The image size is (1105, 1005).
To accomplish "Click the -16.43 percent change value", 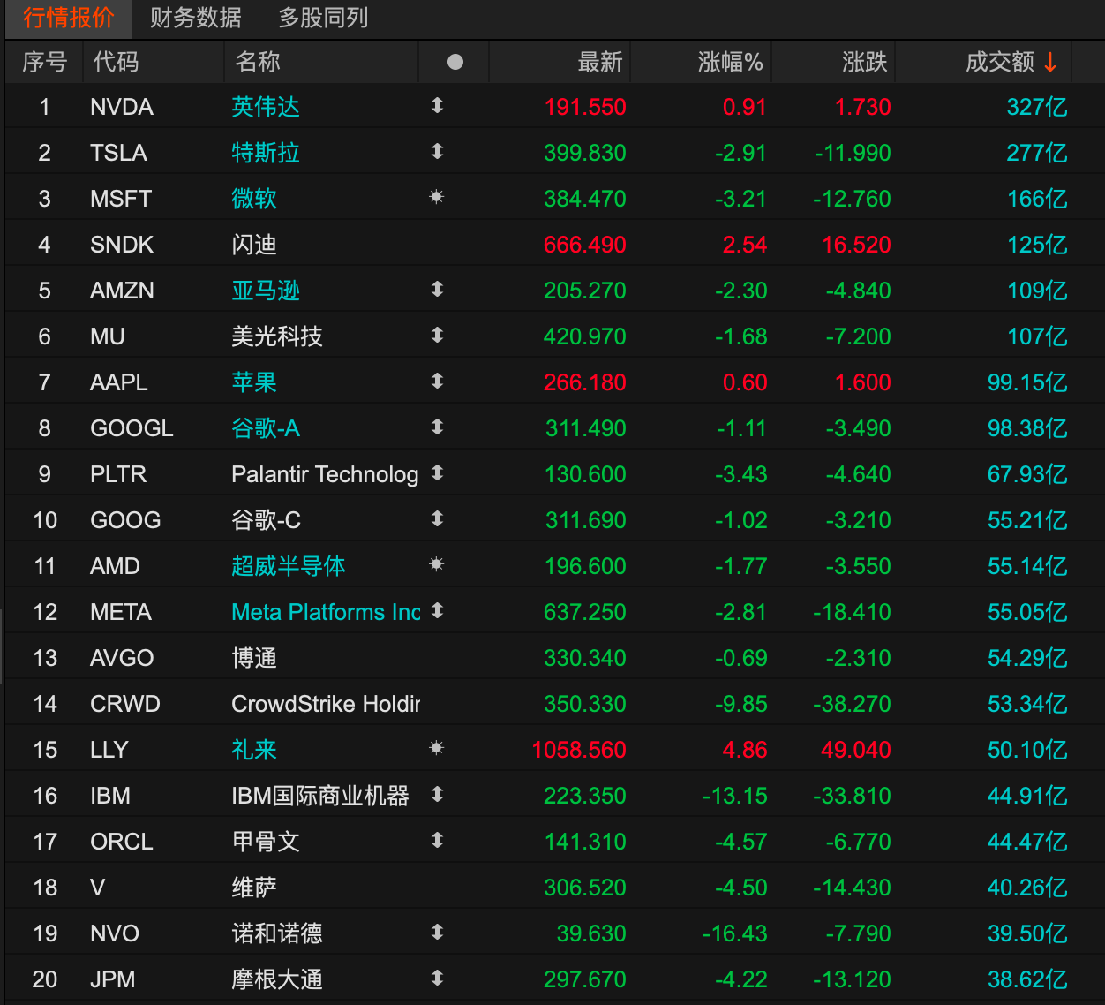I will (x=734, y=933).
